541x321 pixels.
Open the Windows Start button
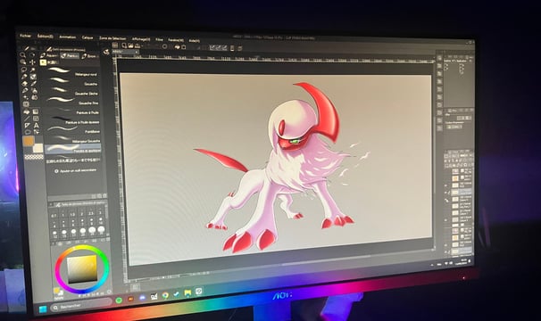pyautogui.click(x=43, y=309)
